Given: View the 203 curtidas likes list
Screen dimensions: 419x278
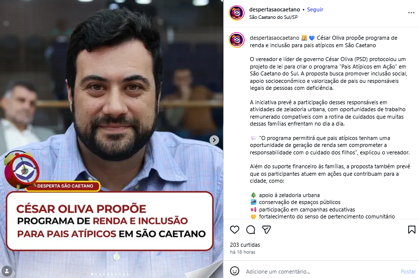Looking at the screenshot, I should coord(245,245).
